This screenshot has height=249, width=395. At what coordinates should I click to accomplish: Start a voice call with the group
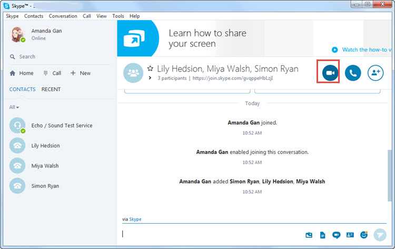(353, 73)
